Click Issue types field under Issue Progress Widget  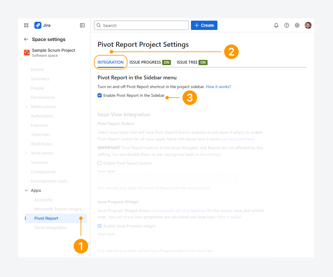pyautogui.click(x=167, y=241)
